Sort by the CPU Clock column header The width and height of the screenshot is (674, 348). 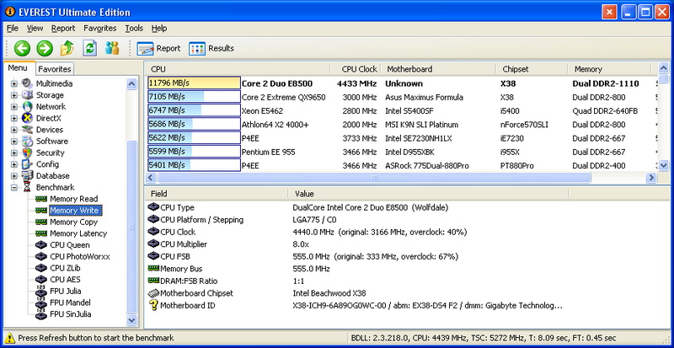coord(356,69)
